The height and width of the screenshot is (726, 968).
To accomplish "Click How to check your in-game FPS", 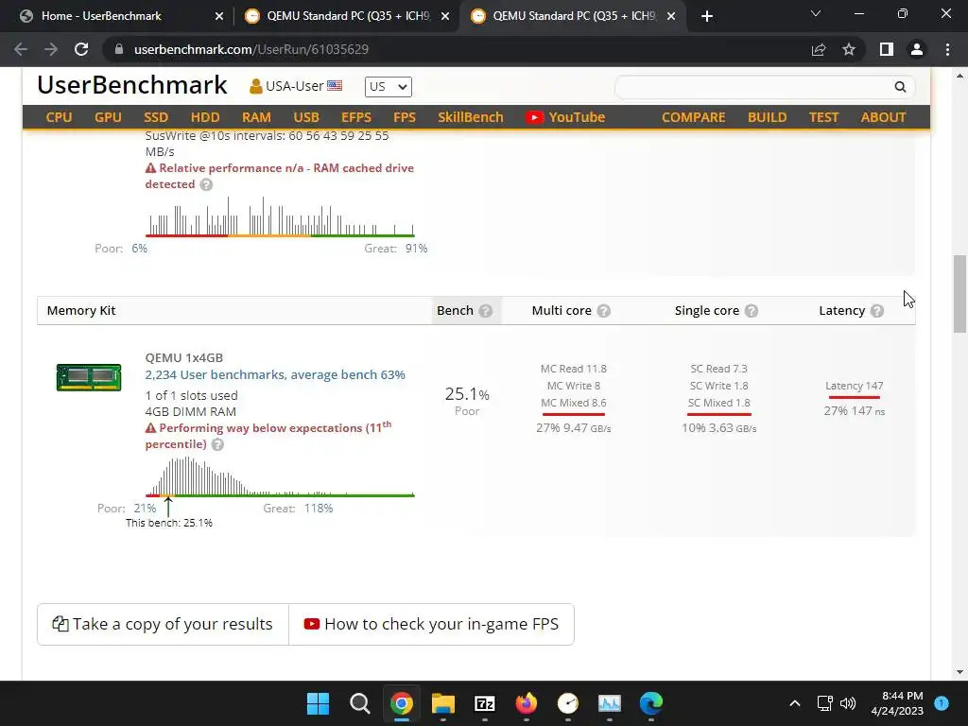I will (431, 624).
